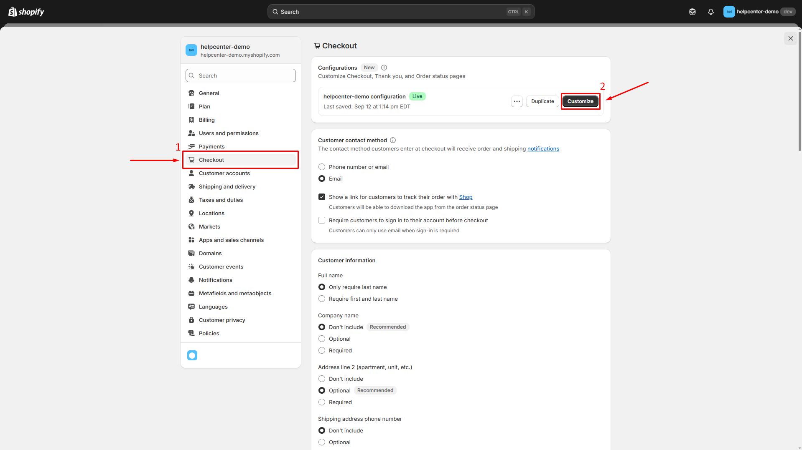Screen dimensions: 802x450
Task: Click the Customer privacy lock icon
Action: [191, 320]
